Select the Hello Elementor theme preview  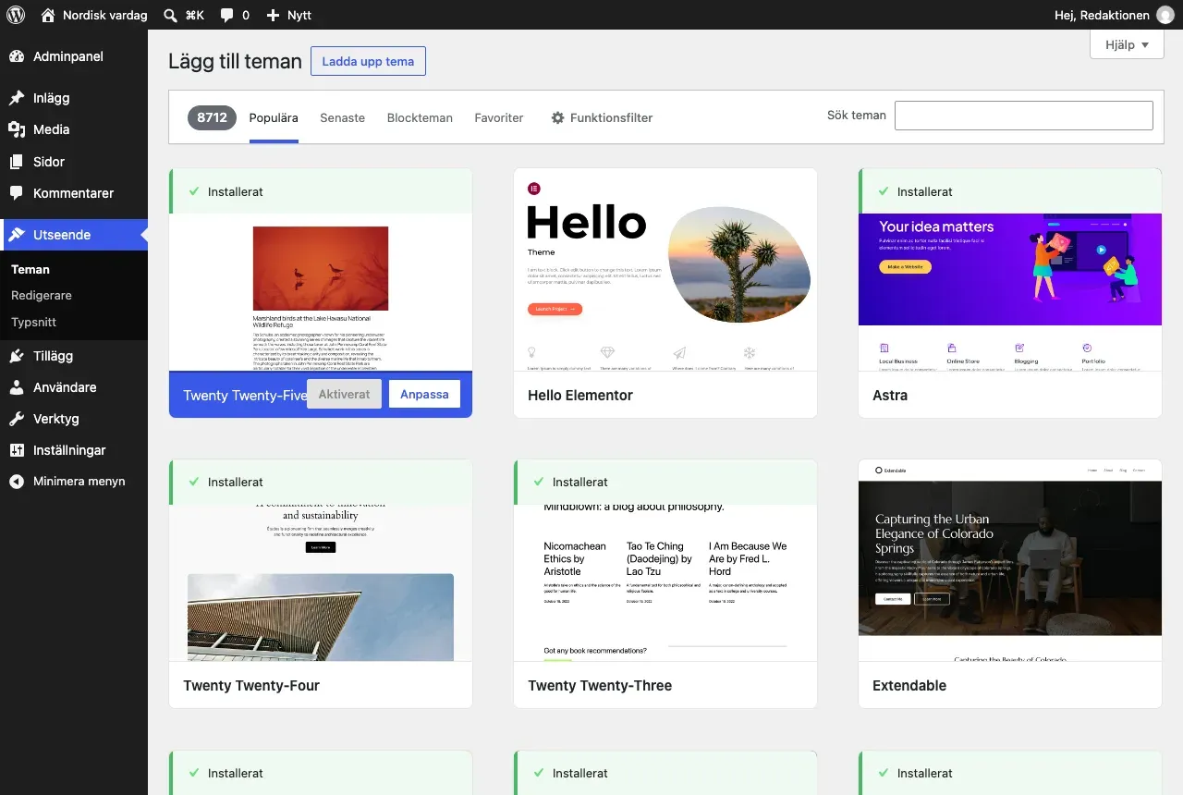(x=665, y=270)
